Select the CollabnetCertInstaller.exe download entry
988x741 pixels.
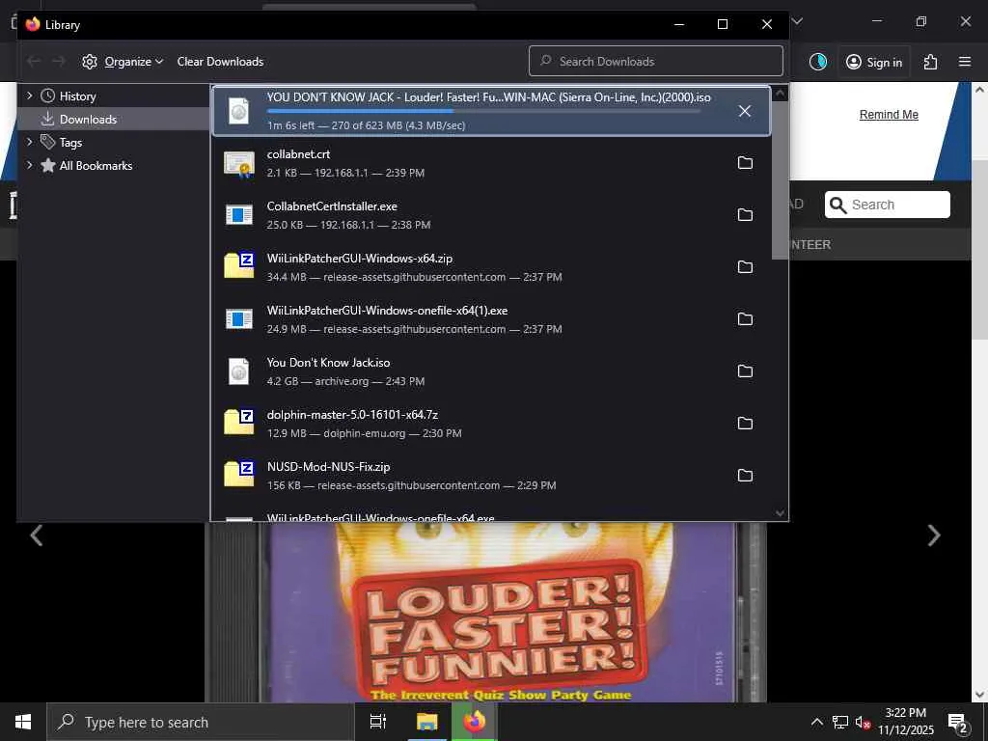coord(491,215)
